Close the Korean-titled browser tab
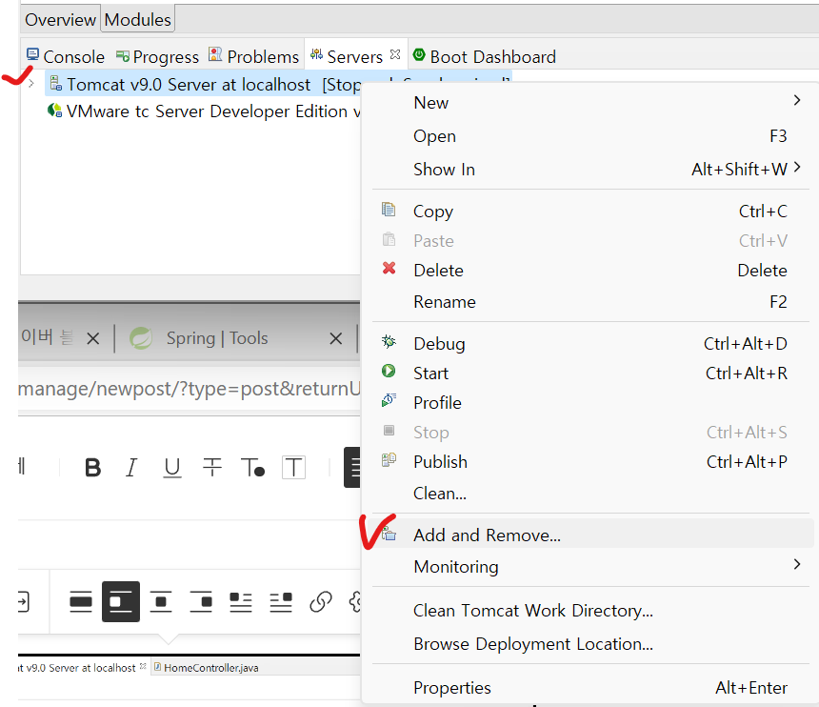 [93, 338]
